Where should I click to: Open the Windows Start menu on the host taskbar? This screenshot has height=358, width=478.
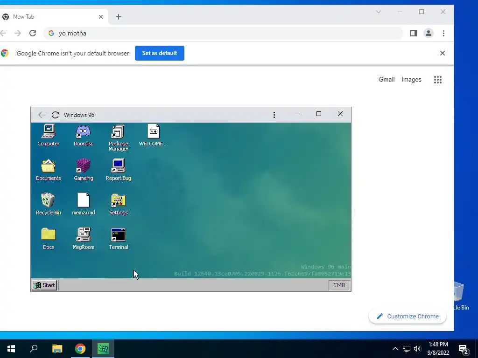tap(11, 349)
